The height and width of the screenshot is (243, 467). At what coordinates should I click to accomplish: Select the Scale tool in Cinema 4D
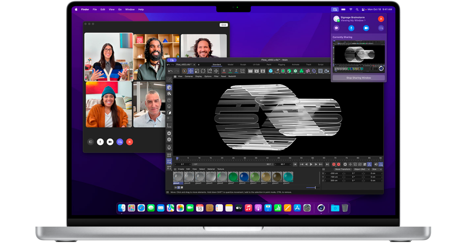coord(197,71)
